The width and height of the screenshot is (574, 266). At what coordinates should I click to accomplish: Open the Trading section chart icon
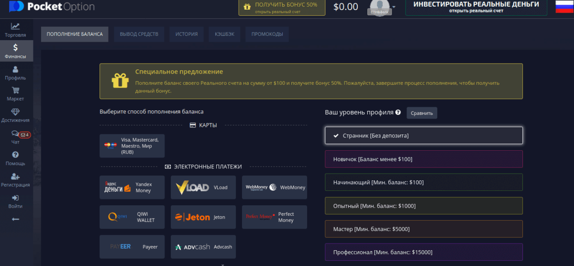click(x=15, y=27)
